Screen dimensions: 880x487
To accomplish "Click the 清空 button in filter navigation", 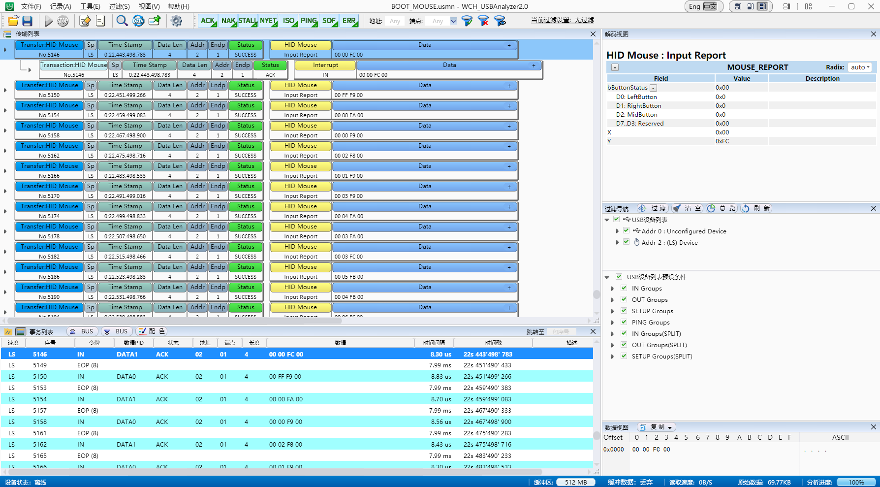I will tap(687, 208).
